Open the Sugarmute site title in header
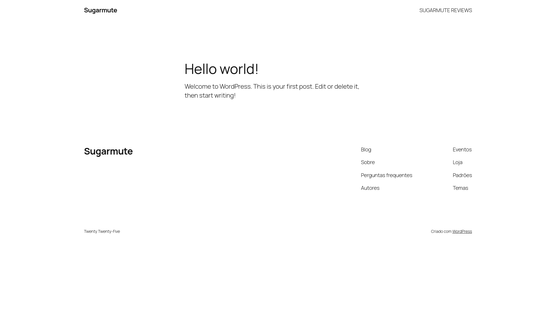 coord(100,10)
